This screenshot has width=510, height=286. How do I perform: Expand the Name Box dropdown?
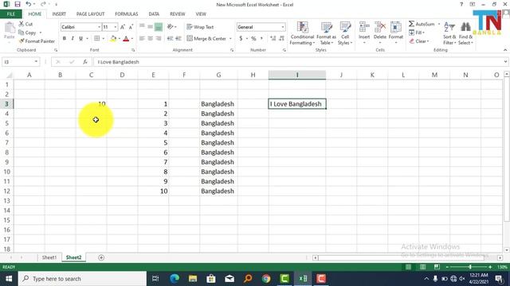(36, 62)
